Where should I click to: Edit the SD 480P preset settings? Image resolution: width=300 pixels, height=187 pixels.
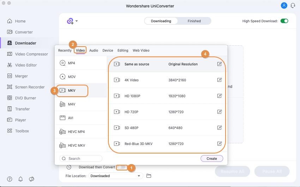pos(220,127)
